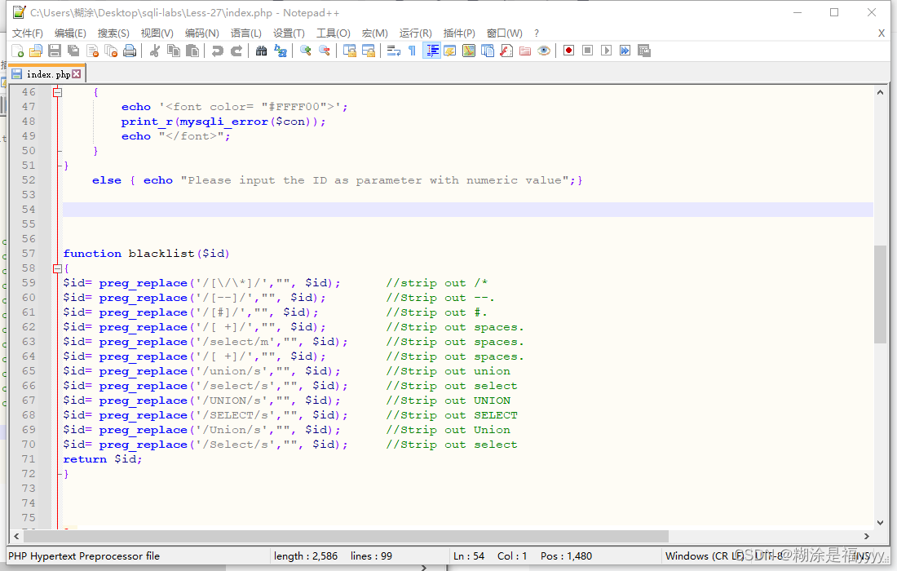Screen dimensions: 897x571
Task: Click the Save All icon
Action: point(73,51)
